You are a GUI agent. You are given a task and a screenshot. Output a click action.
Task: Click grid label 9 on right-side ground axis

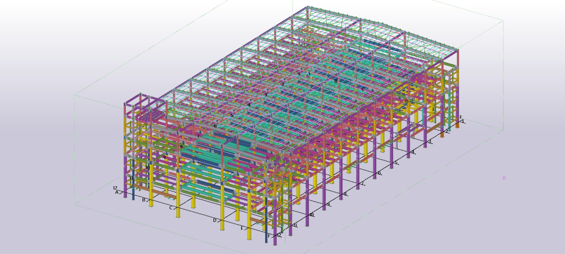tap(328, 204)
